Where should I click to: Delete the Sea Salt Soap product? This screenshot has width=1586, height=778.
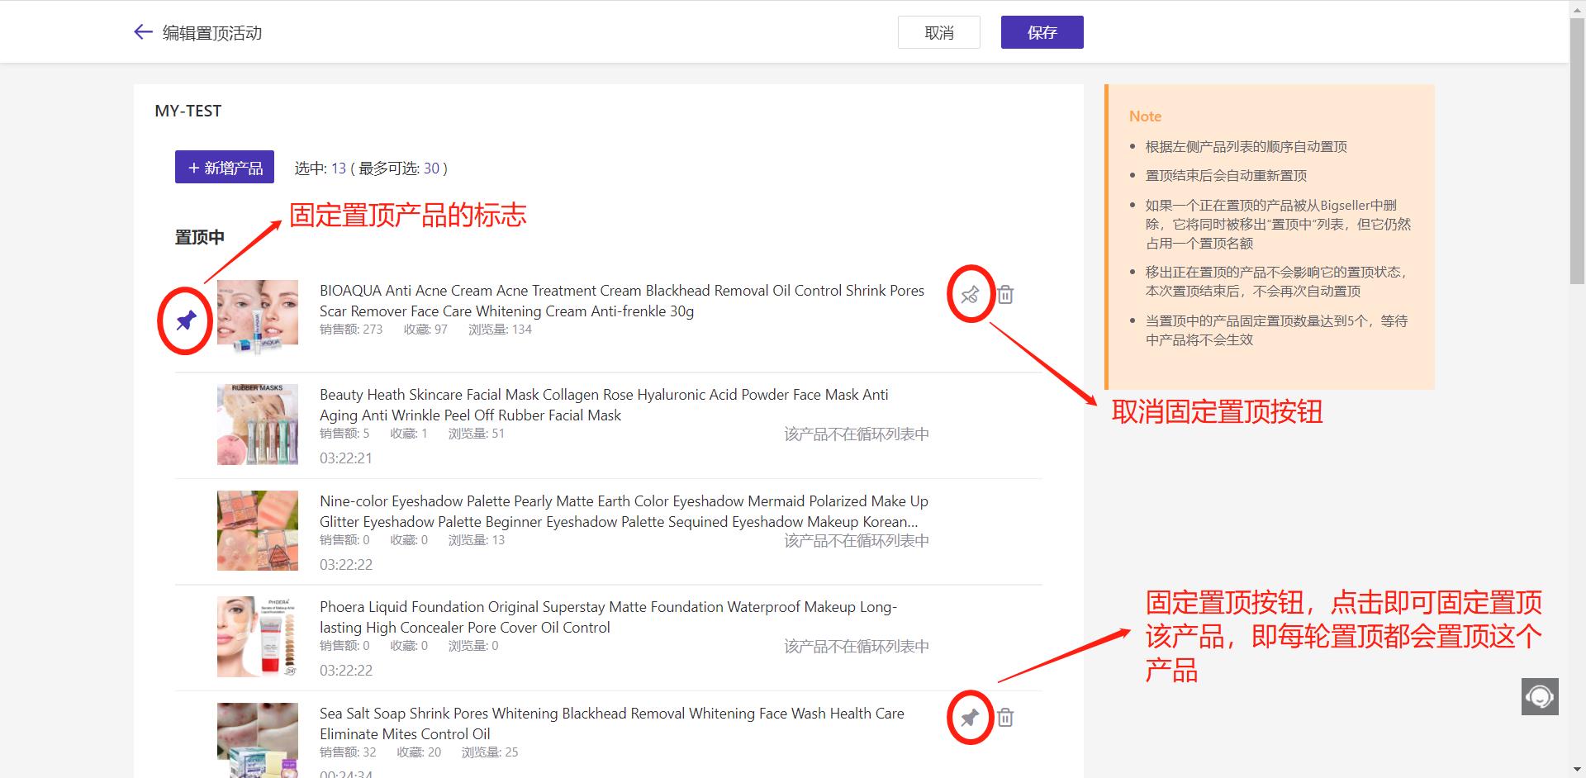point(1005,717)
